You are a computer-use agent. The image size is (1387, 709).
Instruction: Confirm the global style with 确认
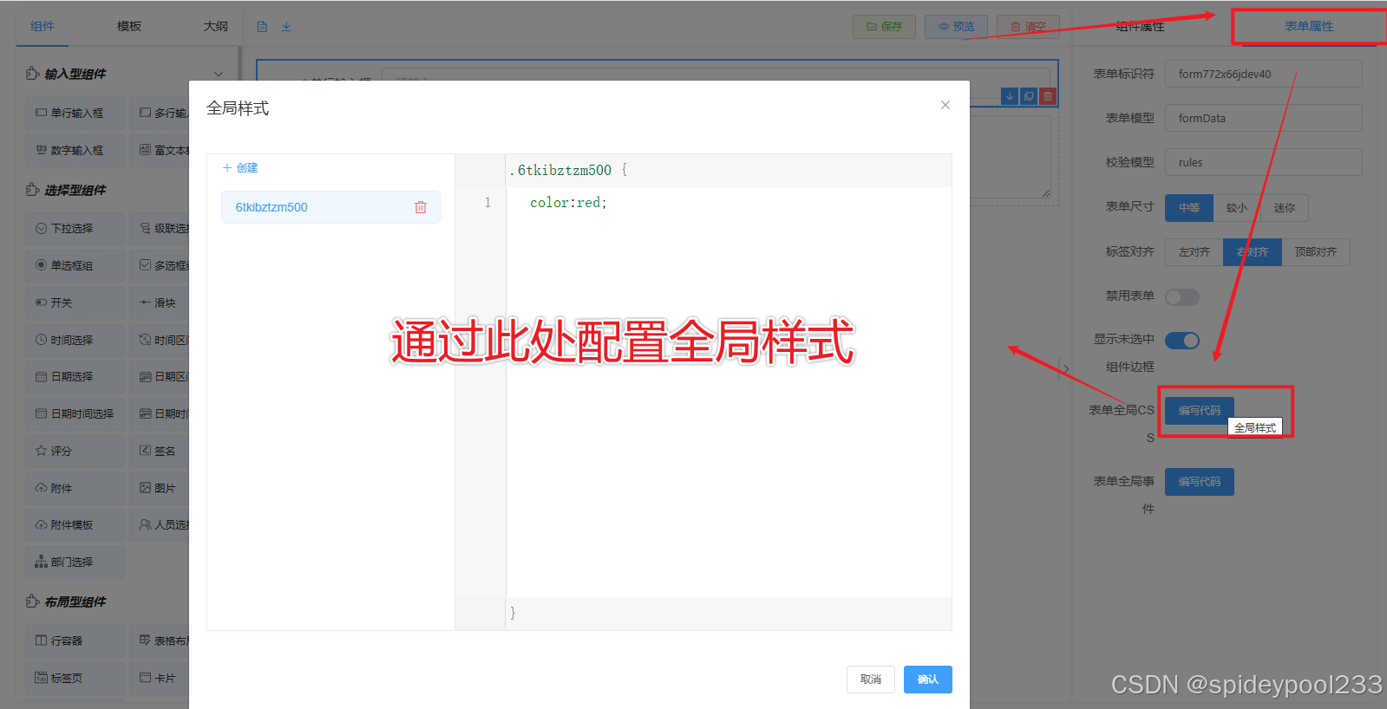[928, 680]
